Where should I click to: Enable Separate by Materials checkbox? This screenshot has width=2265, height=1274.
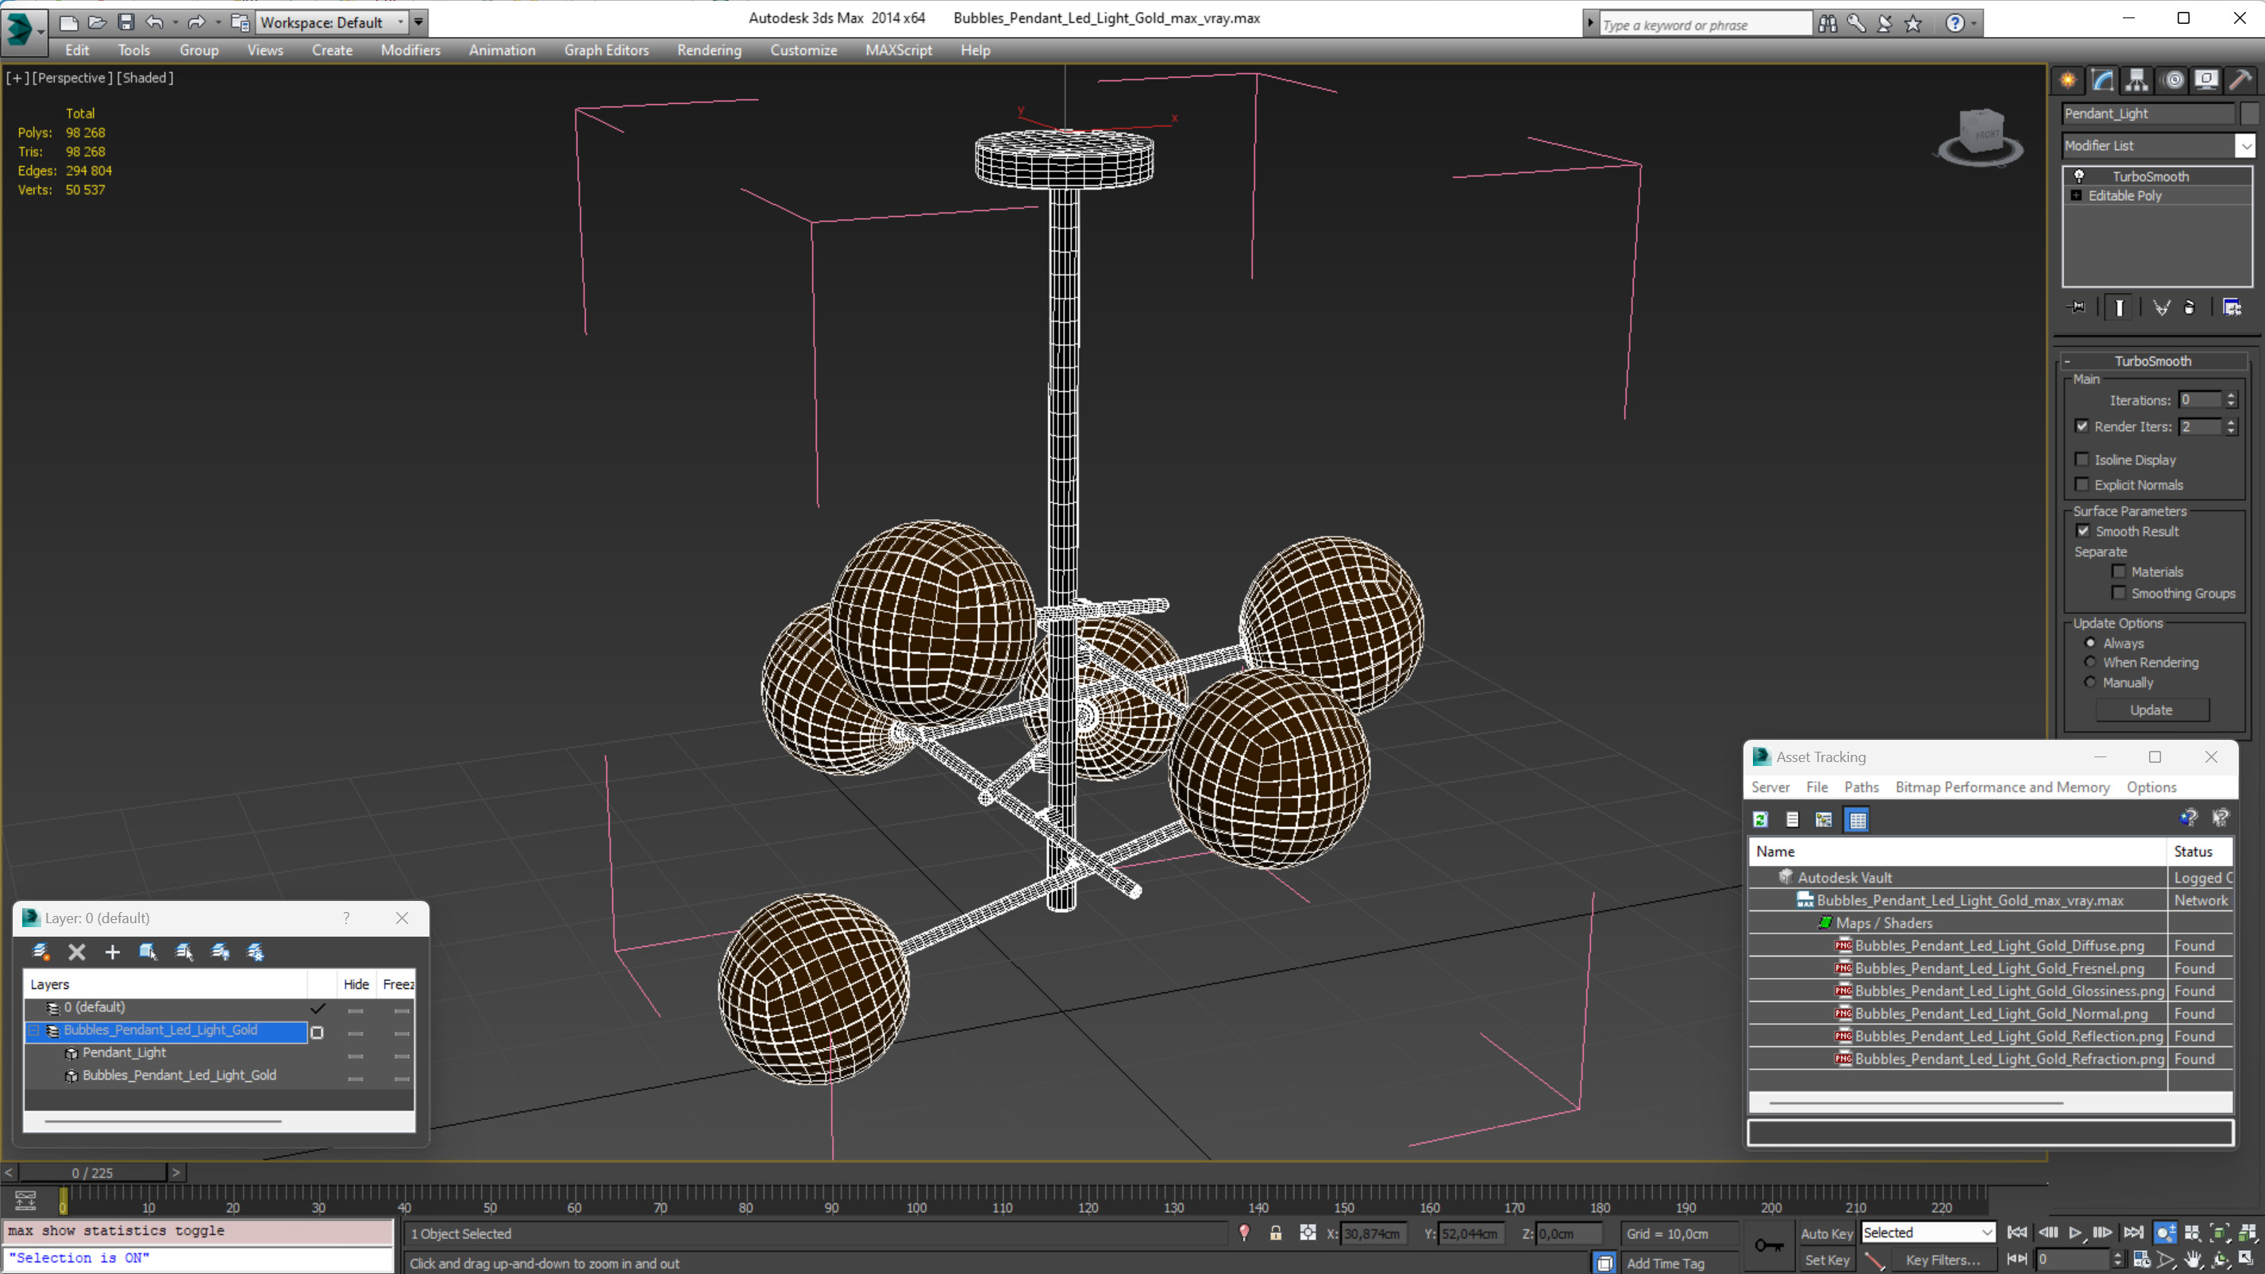[2119, 572]
